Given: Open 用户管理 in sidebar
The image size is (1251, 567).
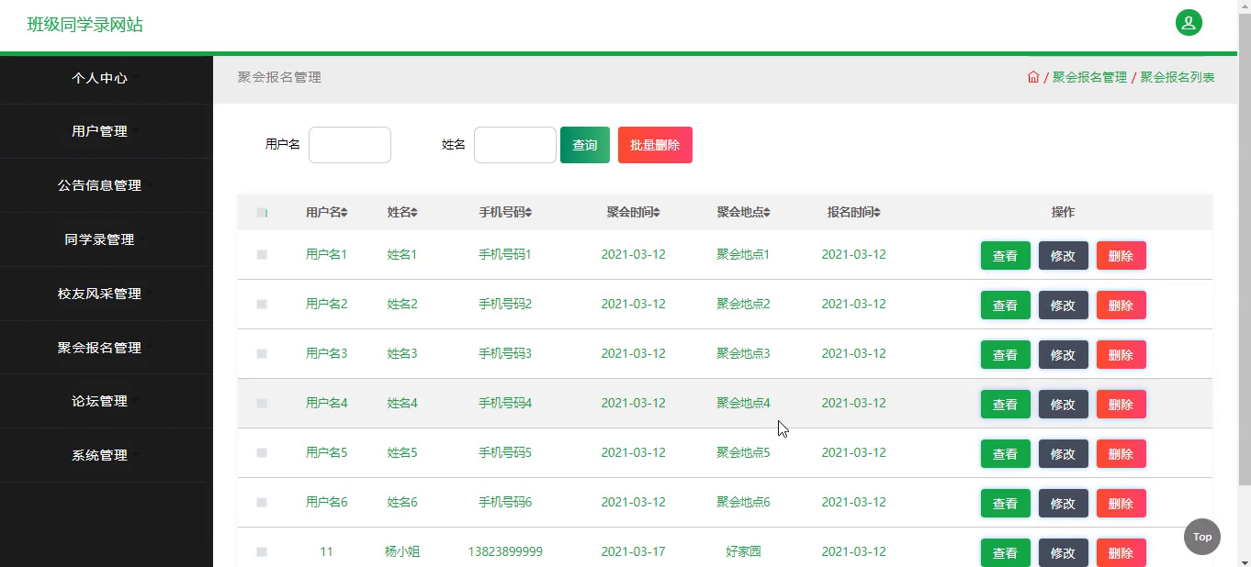Looking at the screenshot, I should pyautogui.click(x=99, y=131).
